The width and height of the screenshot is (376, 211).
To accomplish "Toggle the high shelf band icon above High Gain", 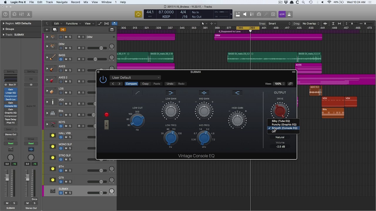I will (x=237, y=93).
